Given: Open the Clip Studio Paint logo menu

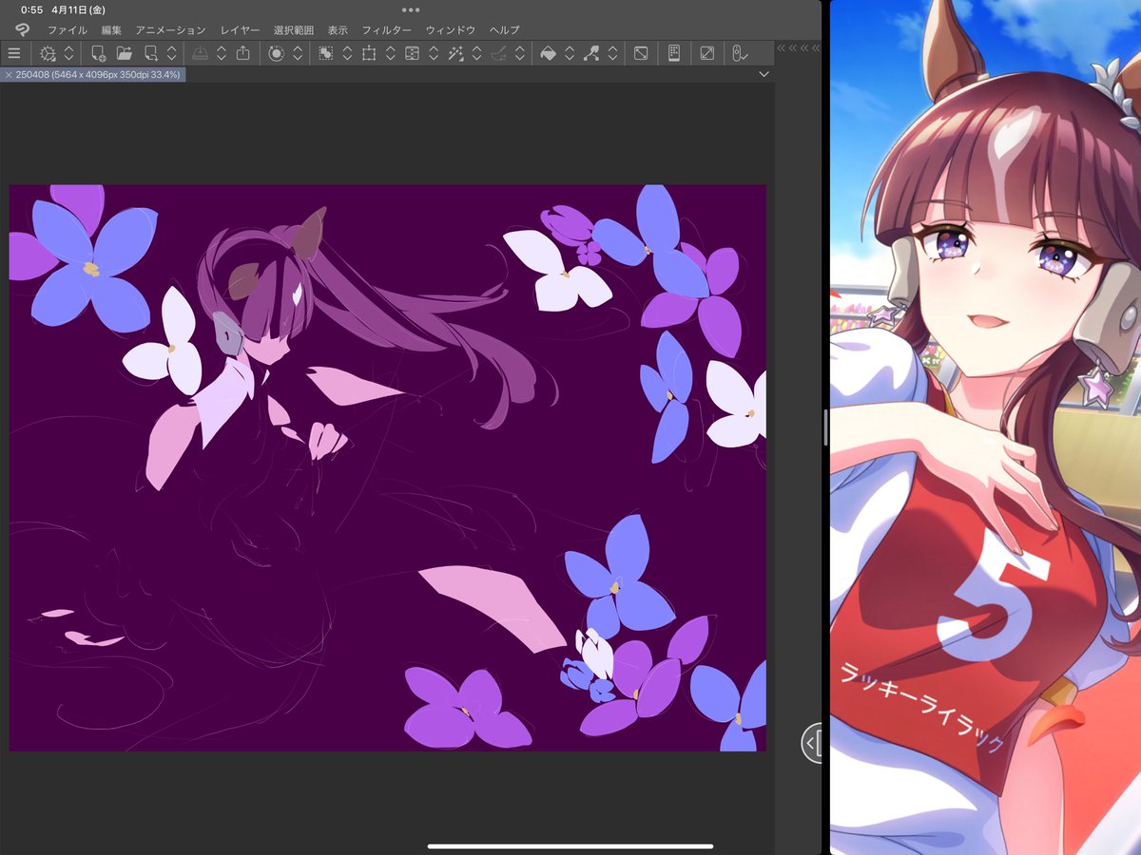Looking at the screenshot, I should tap(22, 29).
